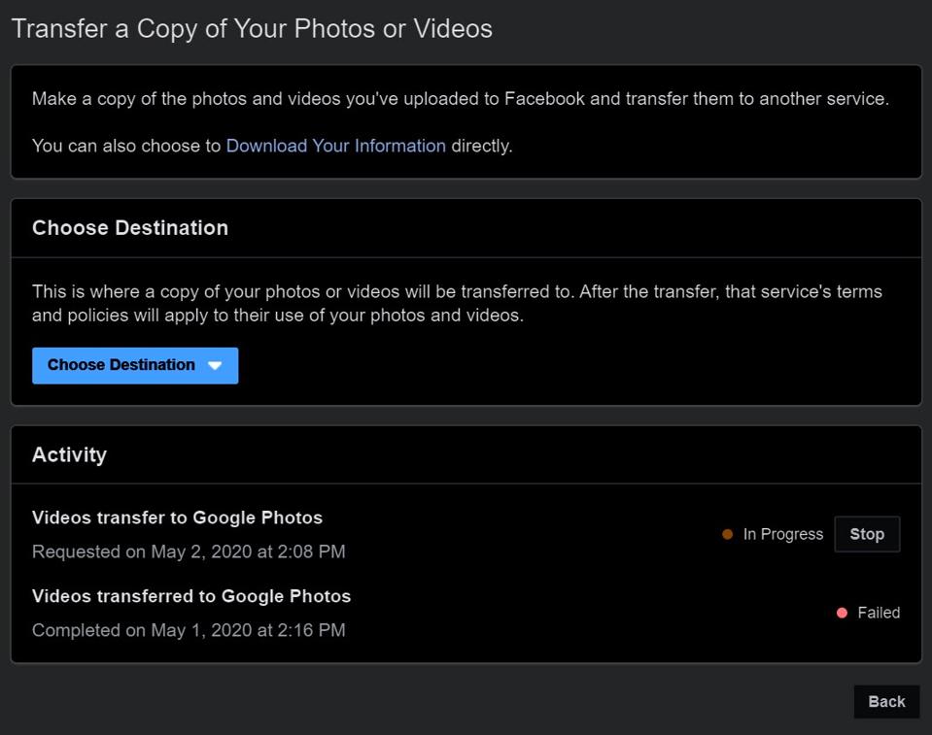Click the brown In Progress status dot
This screenshot has height=735, width=932.
[x=727, y=534]
